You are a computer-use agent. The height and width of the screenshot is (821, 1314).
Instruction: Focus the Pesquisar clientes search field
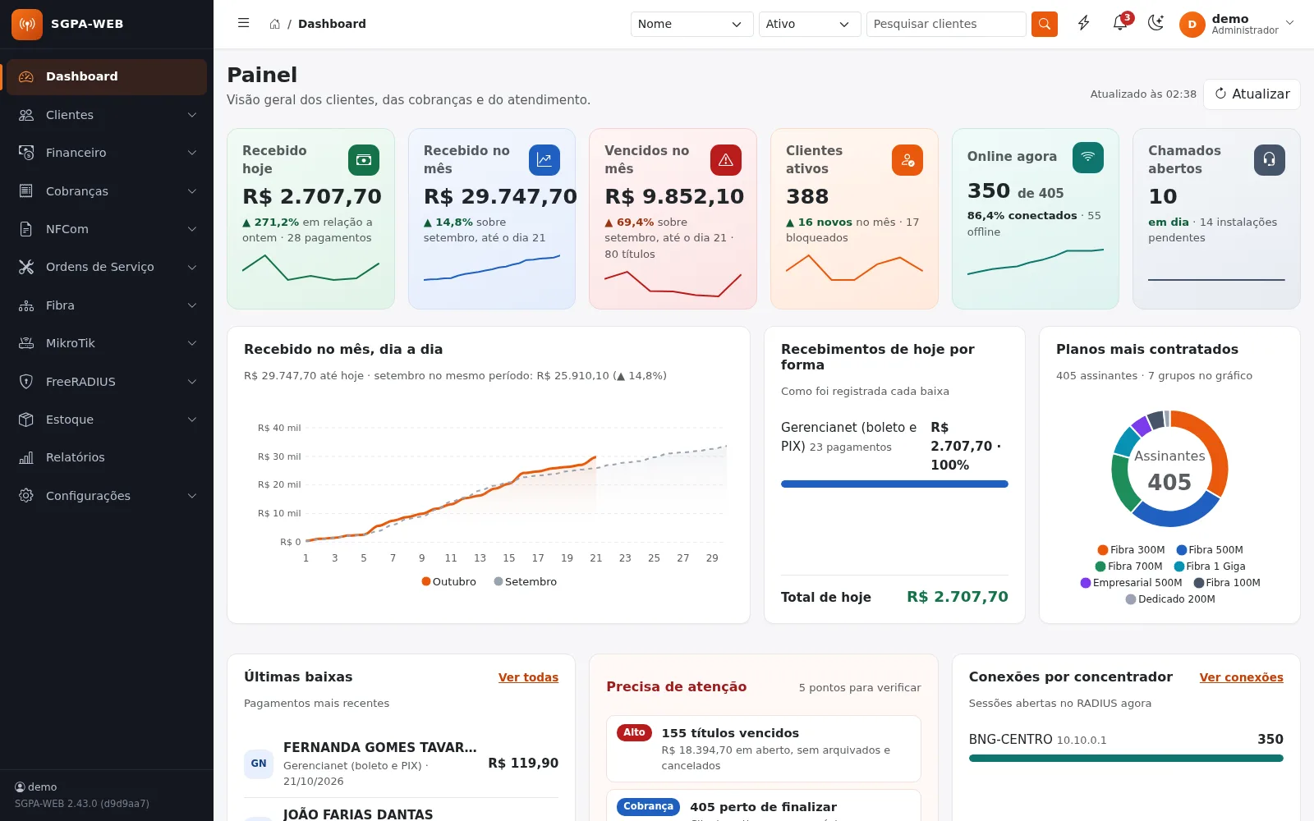tap(946, 24)
